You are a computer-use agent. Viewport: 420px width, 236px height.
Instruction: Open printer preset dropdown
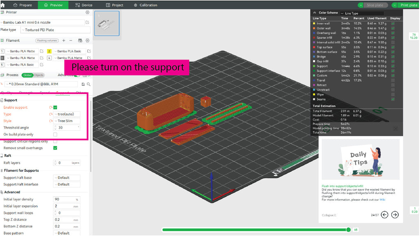click(x=42, y=23)
